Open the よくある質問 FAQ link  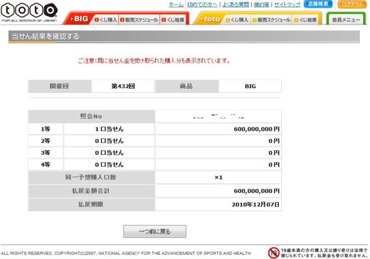click(235, 5)
